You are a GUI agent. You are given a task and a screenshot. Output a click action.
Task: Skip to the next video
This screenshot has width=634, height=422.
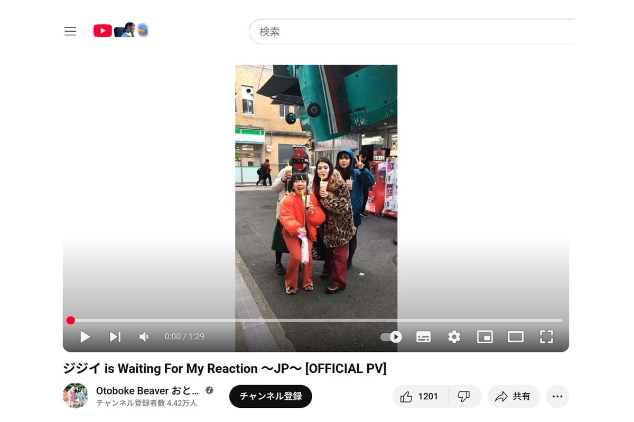tap(115, 337)
